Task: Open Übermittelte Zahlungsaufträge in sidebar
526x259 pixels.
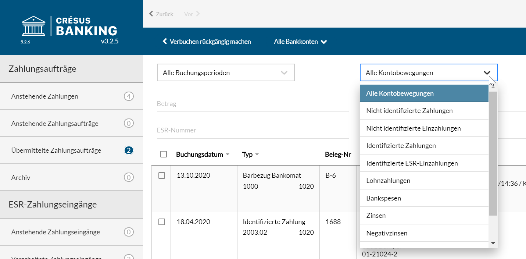Action: (x=71, y=150)
